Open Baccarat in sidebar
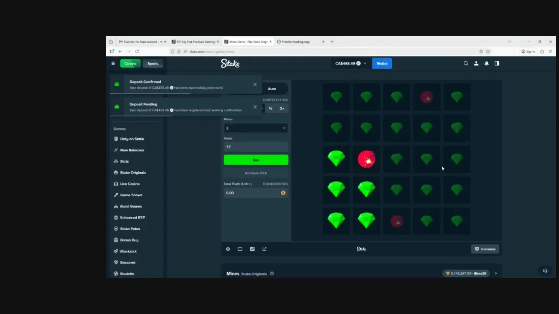 [128, 263]
